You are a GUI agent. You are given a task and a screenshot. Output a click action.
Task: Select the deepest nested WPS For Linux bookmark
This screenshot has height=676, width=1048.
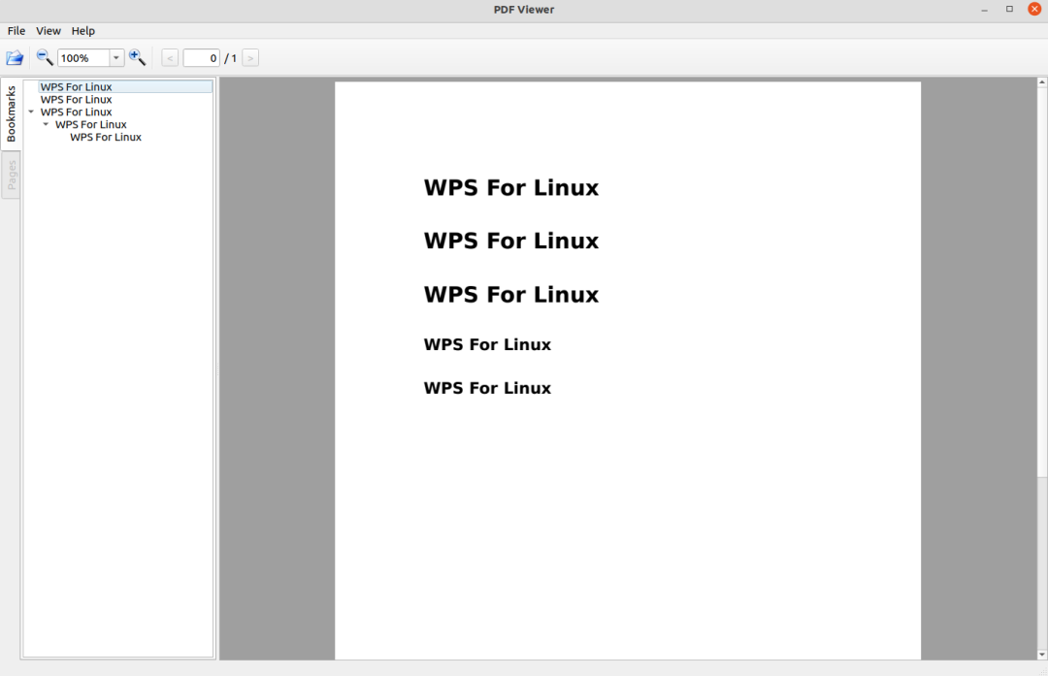[106, 138]
